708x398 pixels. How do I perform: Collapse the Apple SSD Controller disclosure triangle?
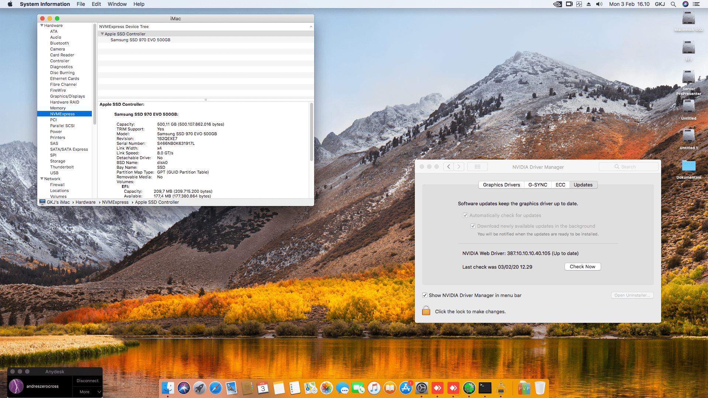pyautogui.click(x=102, y=34)
